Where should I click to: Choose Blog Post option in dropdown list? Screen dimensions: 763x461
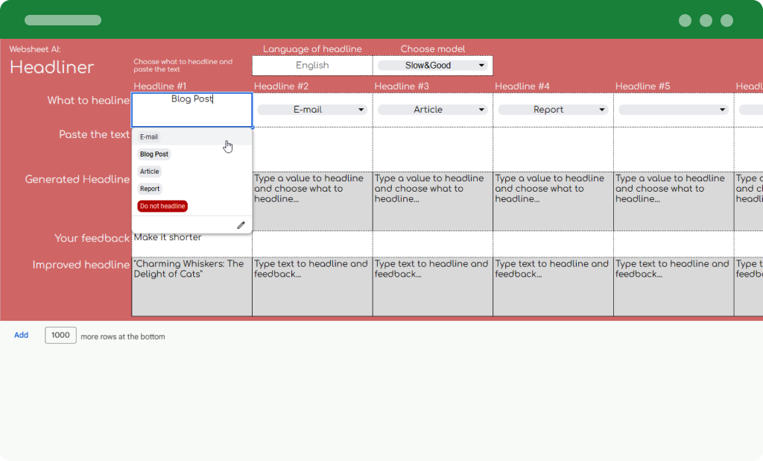pos(154,154)
